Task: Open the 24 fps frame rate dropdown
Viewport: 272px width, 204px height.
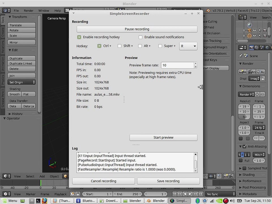Action: point(259,128)
